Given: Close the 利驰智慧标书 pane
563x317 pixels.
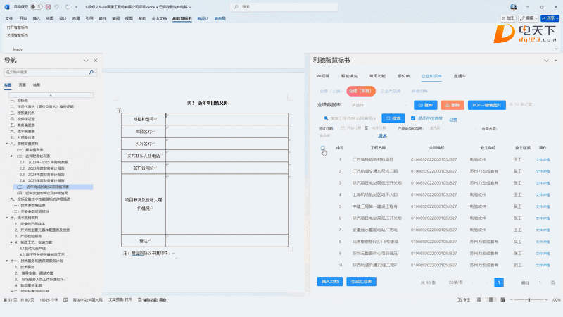Looking at the screenshot, I should point(556,61).
